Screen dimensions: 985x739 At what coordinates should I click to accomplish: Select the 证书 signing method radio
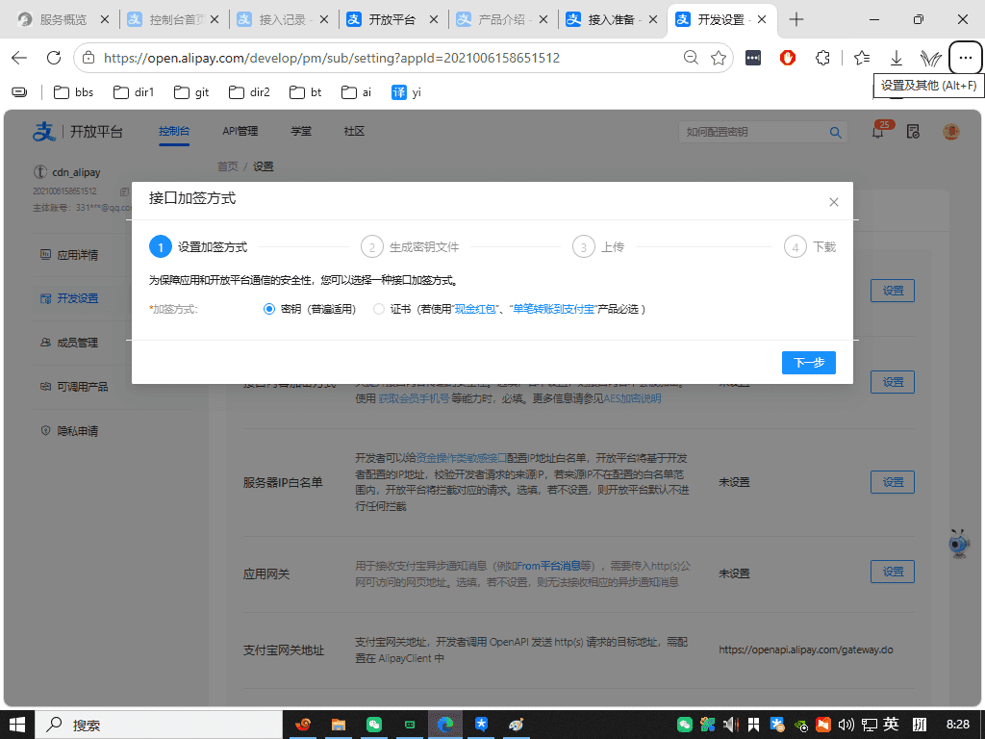[379, 309]
